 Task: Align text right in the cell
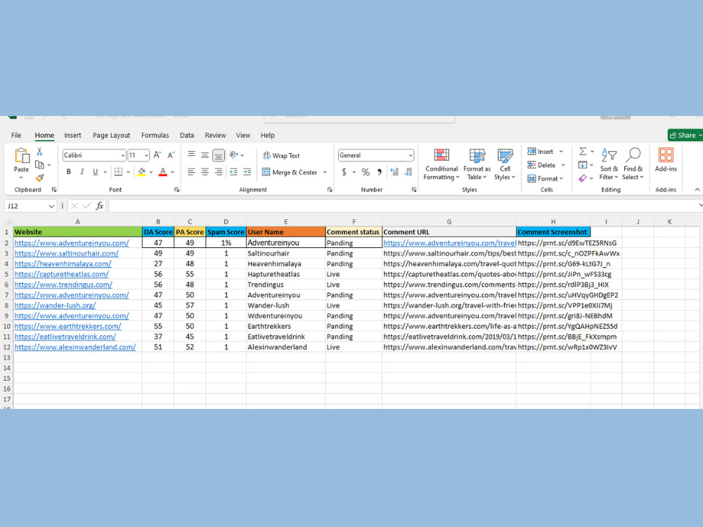(x=219, y=171)
